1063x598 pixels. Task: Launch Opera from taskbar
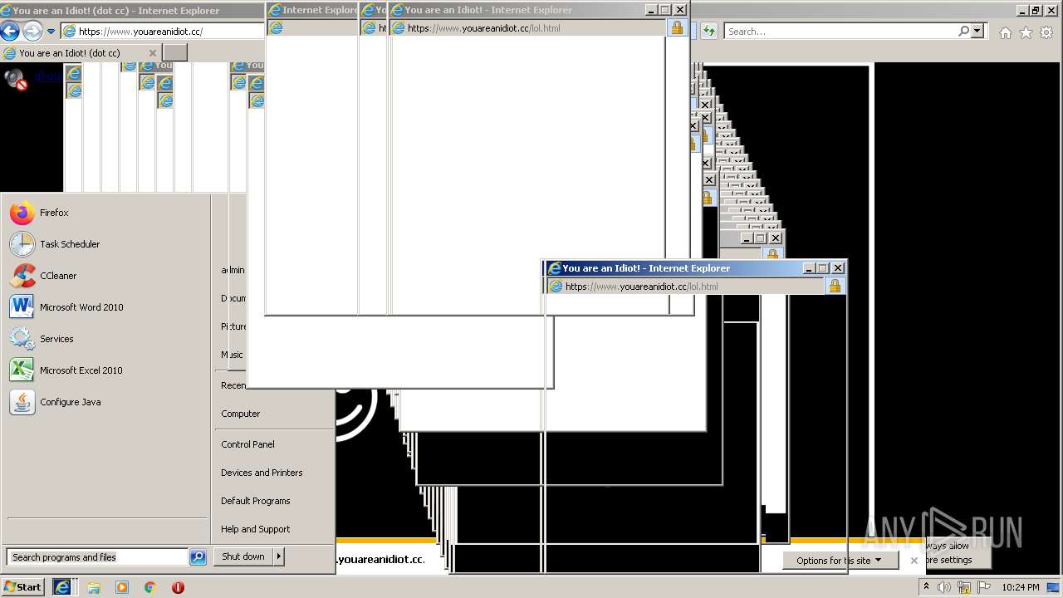pyautogui.click(x=178, y=587)
